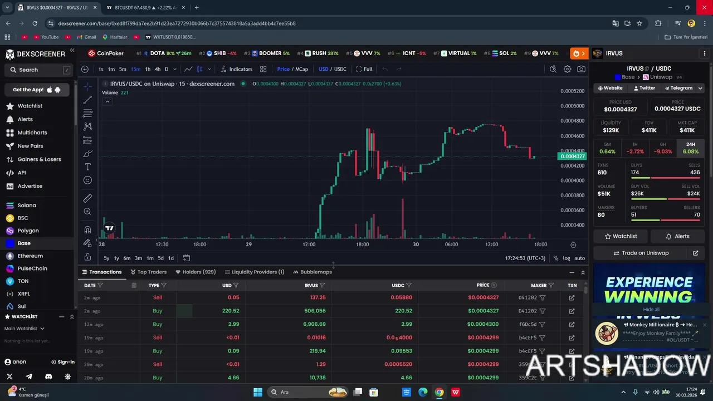
Task: Add IRVUS to Watchlist button
Action: point(621,236)
